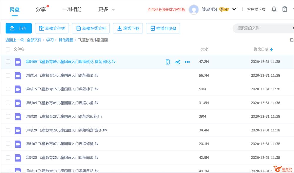Toggle sort order by 修改日期 arrow
This screenshot has width=294, height=173.
271,49
